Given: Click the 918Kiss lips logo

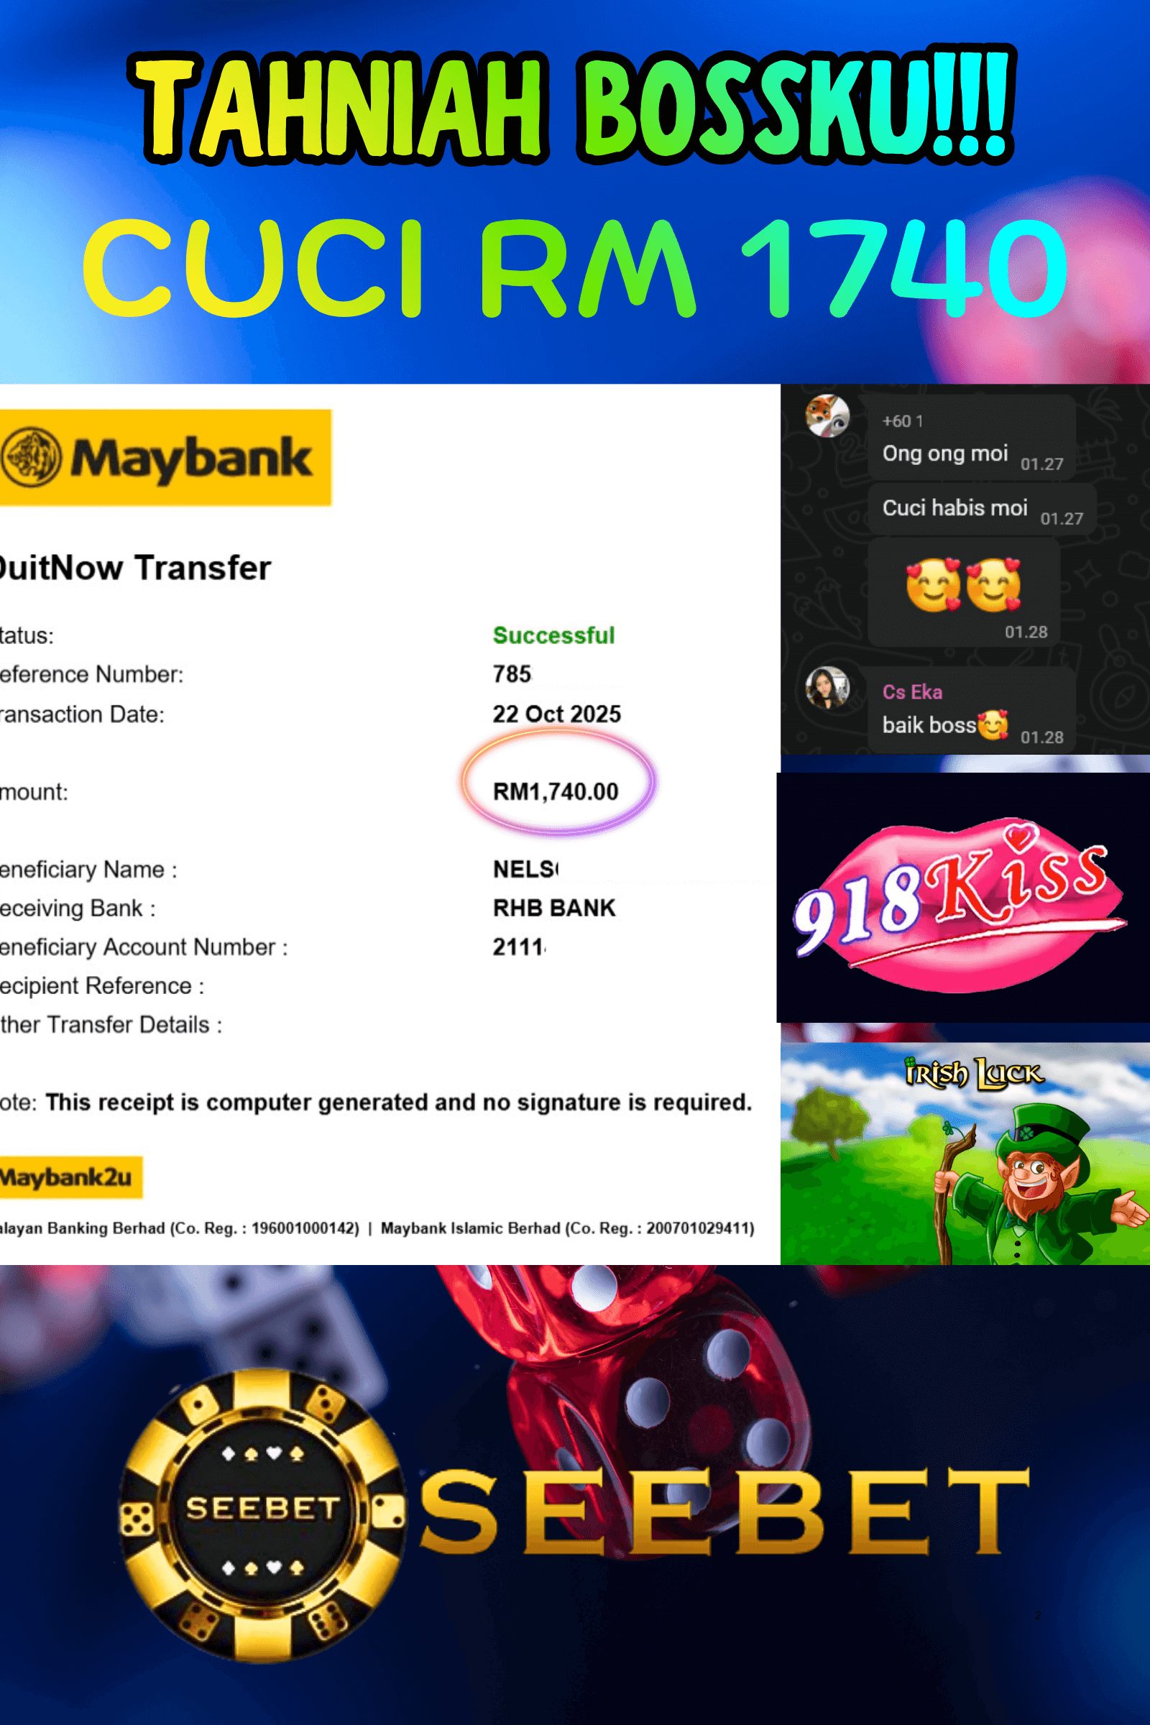Looking at the screenshot, I should click(959, 904).
